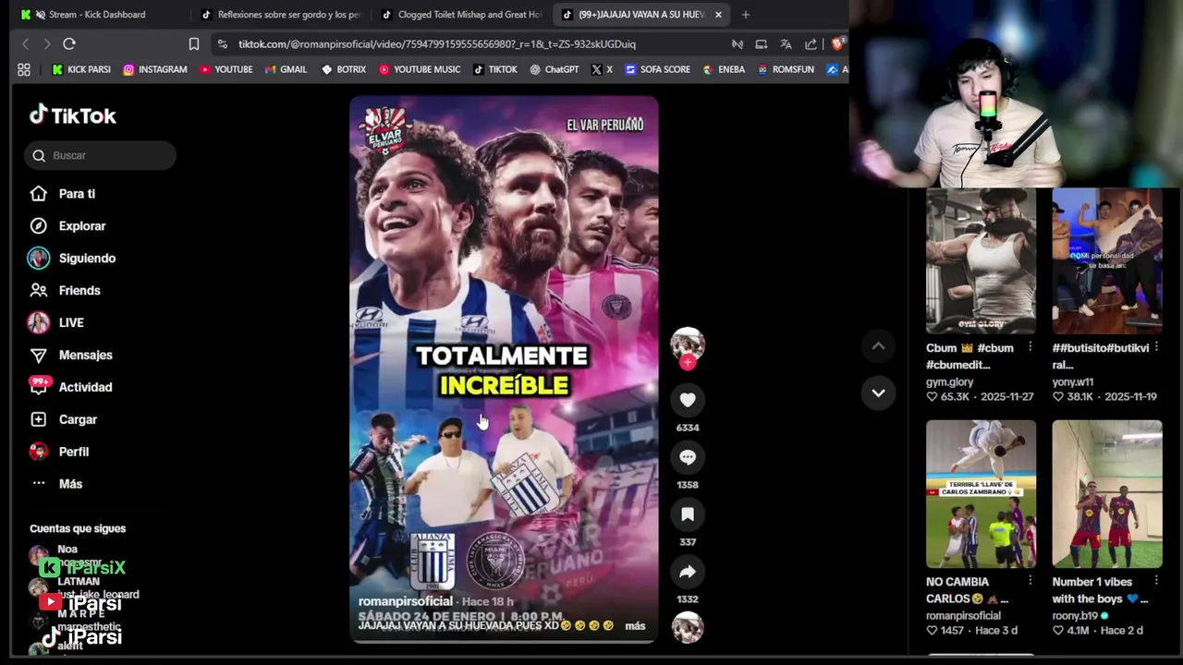
Task: Open the LIVE section
Action: 56,323
